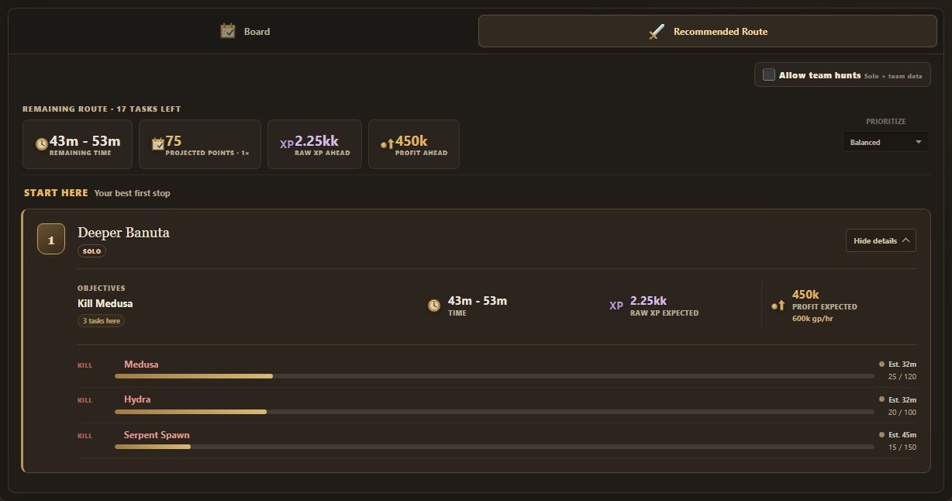Click the '600k gp/hr' rate text

pos(813,319)
